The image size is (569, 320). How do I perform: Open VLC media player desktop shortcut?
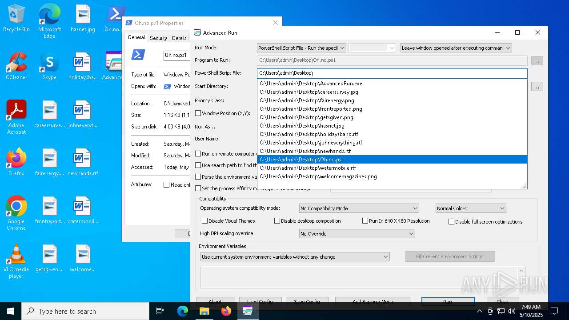coord(16,261)
